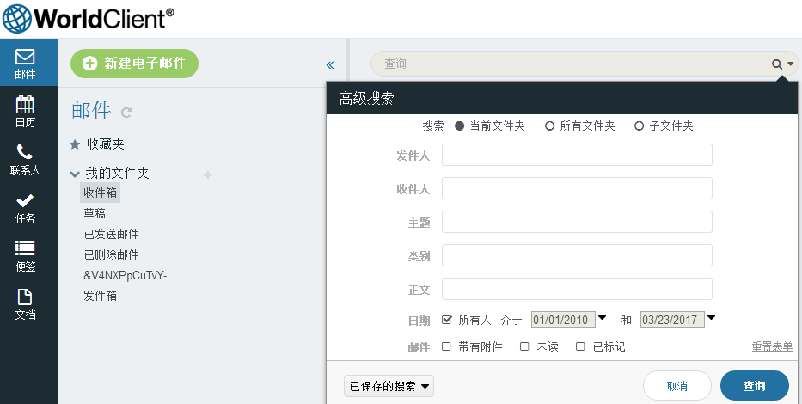
Task: Enable the 带有附件 checkbox
Action: coord(446,346)
